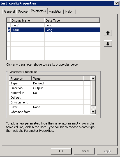120x157 pixels.
Task: Click the properties list scrollbar thumb
Action: pos(93,93)
